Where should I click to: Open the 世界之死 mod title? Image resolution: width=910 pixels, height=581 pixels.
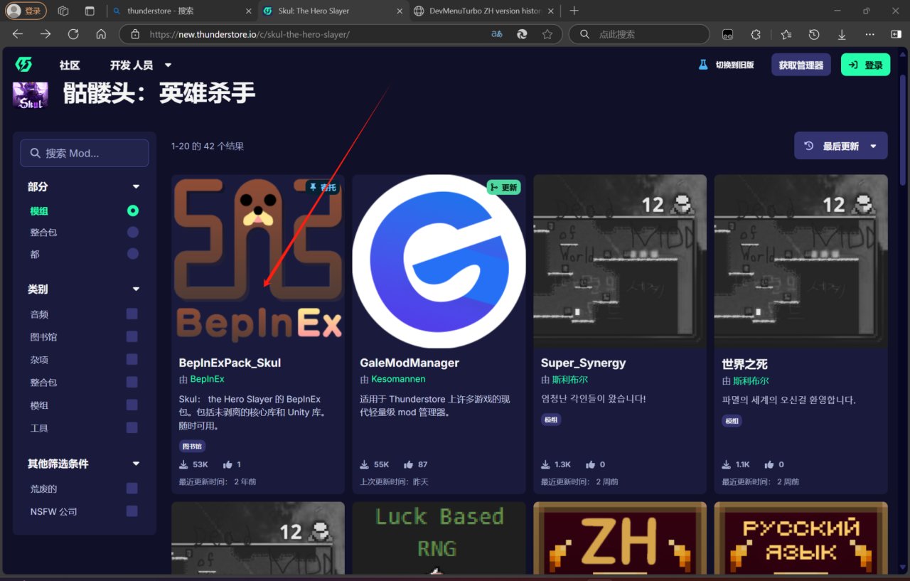pos(744,364)
